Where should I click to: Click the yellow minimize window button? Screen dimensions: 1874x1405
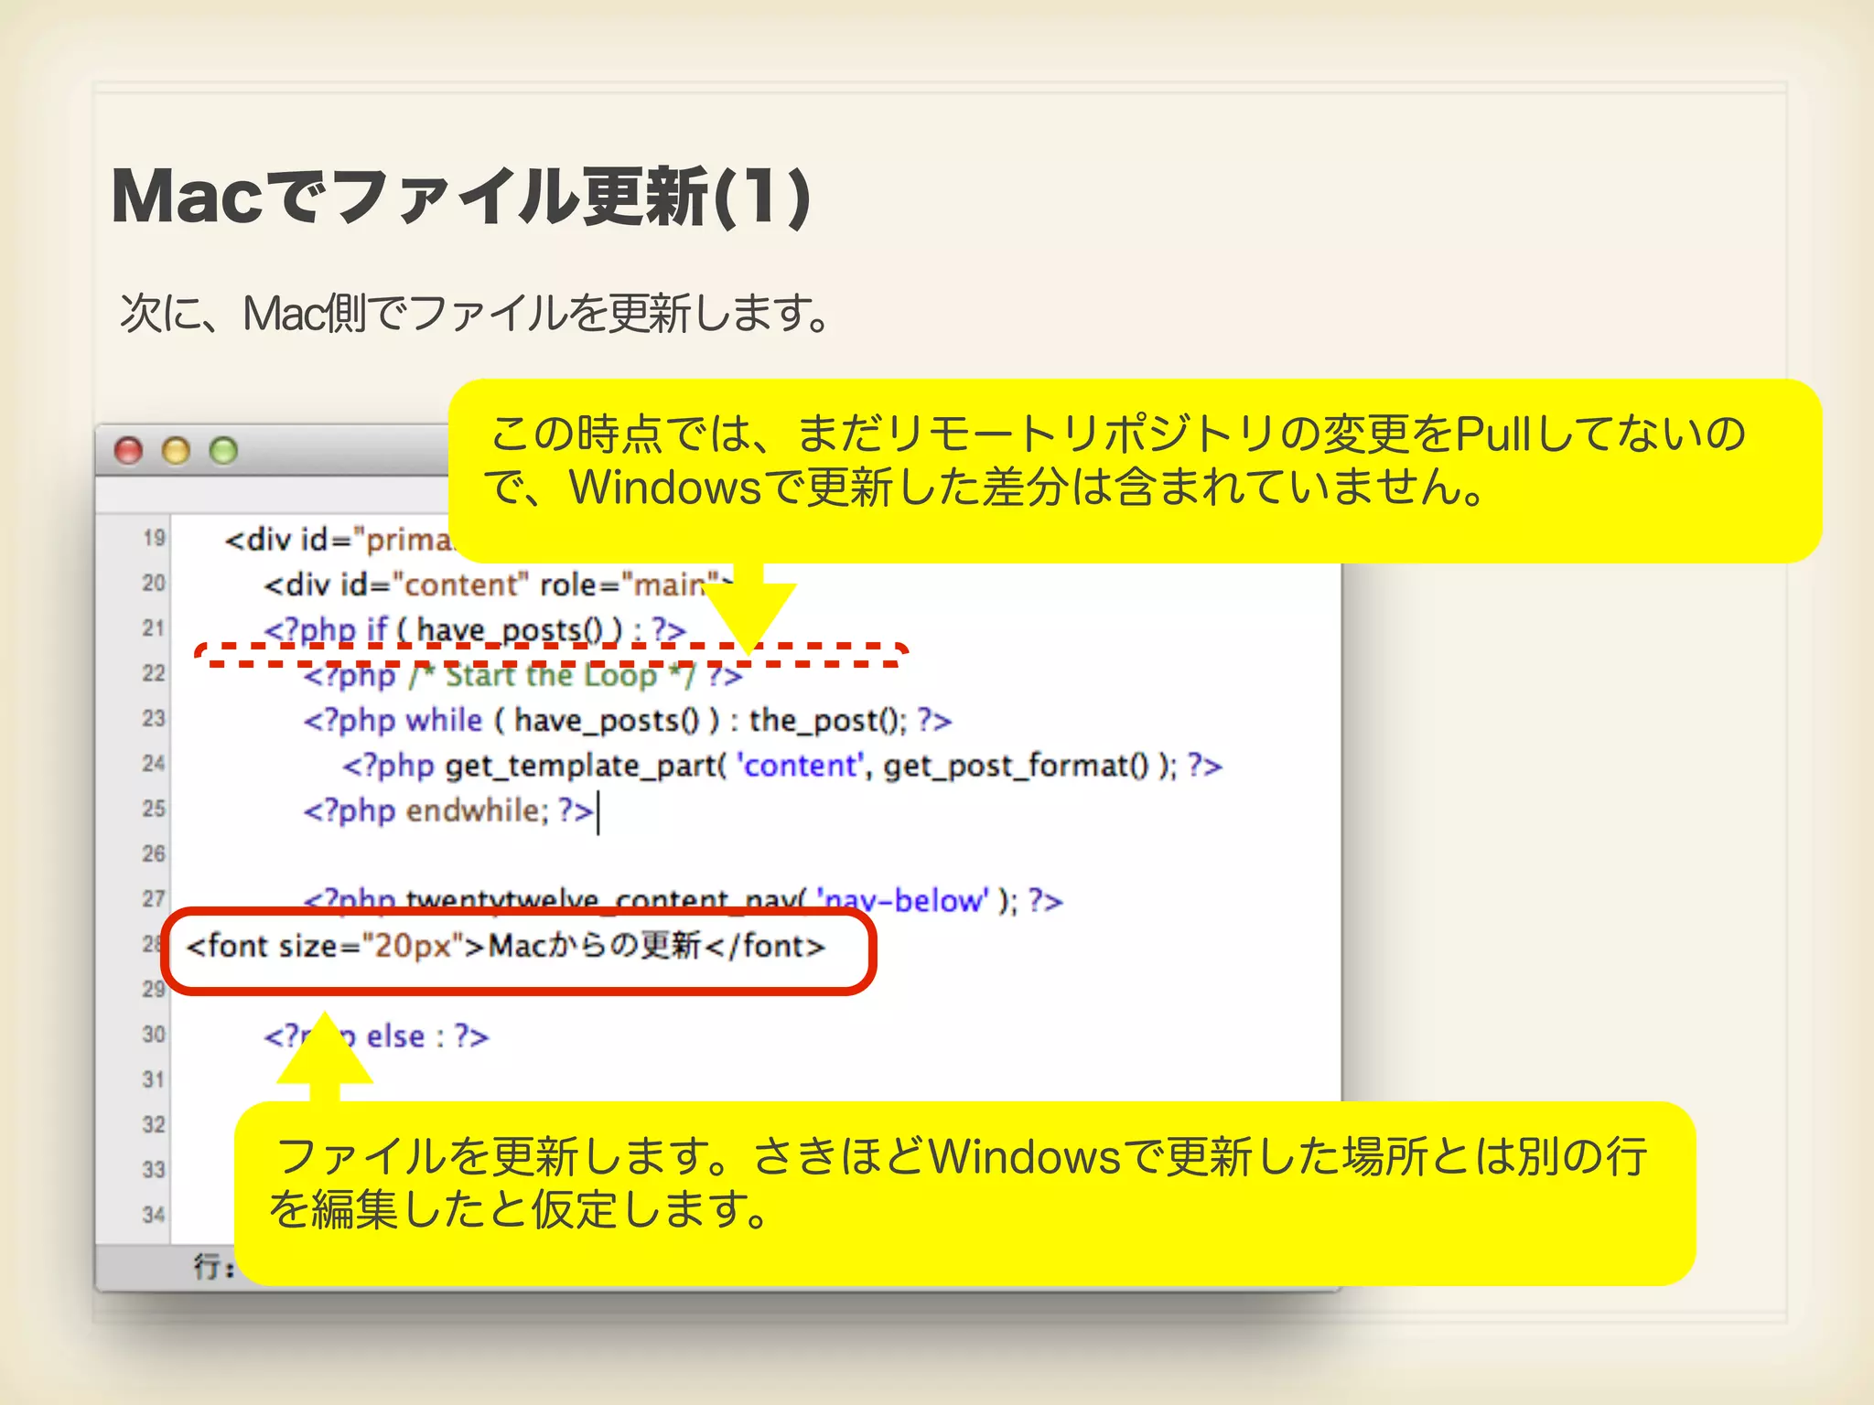point(176,451)
